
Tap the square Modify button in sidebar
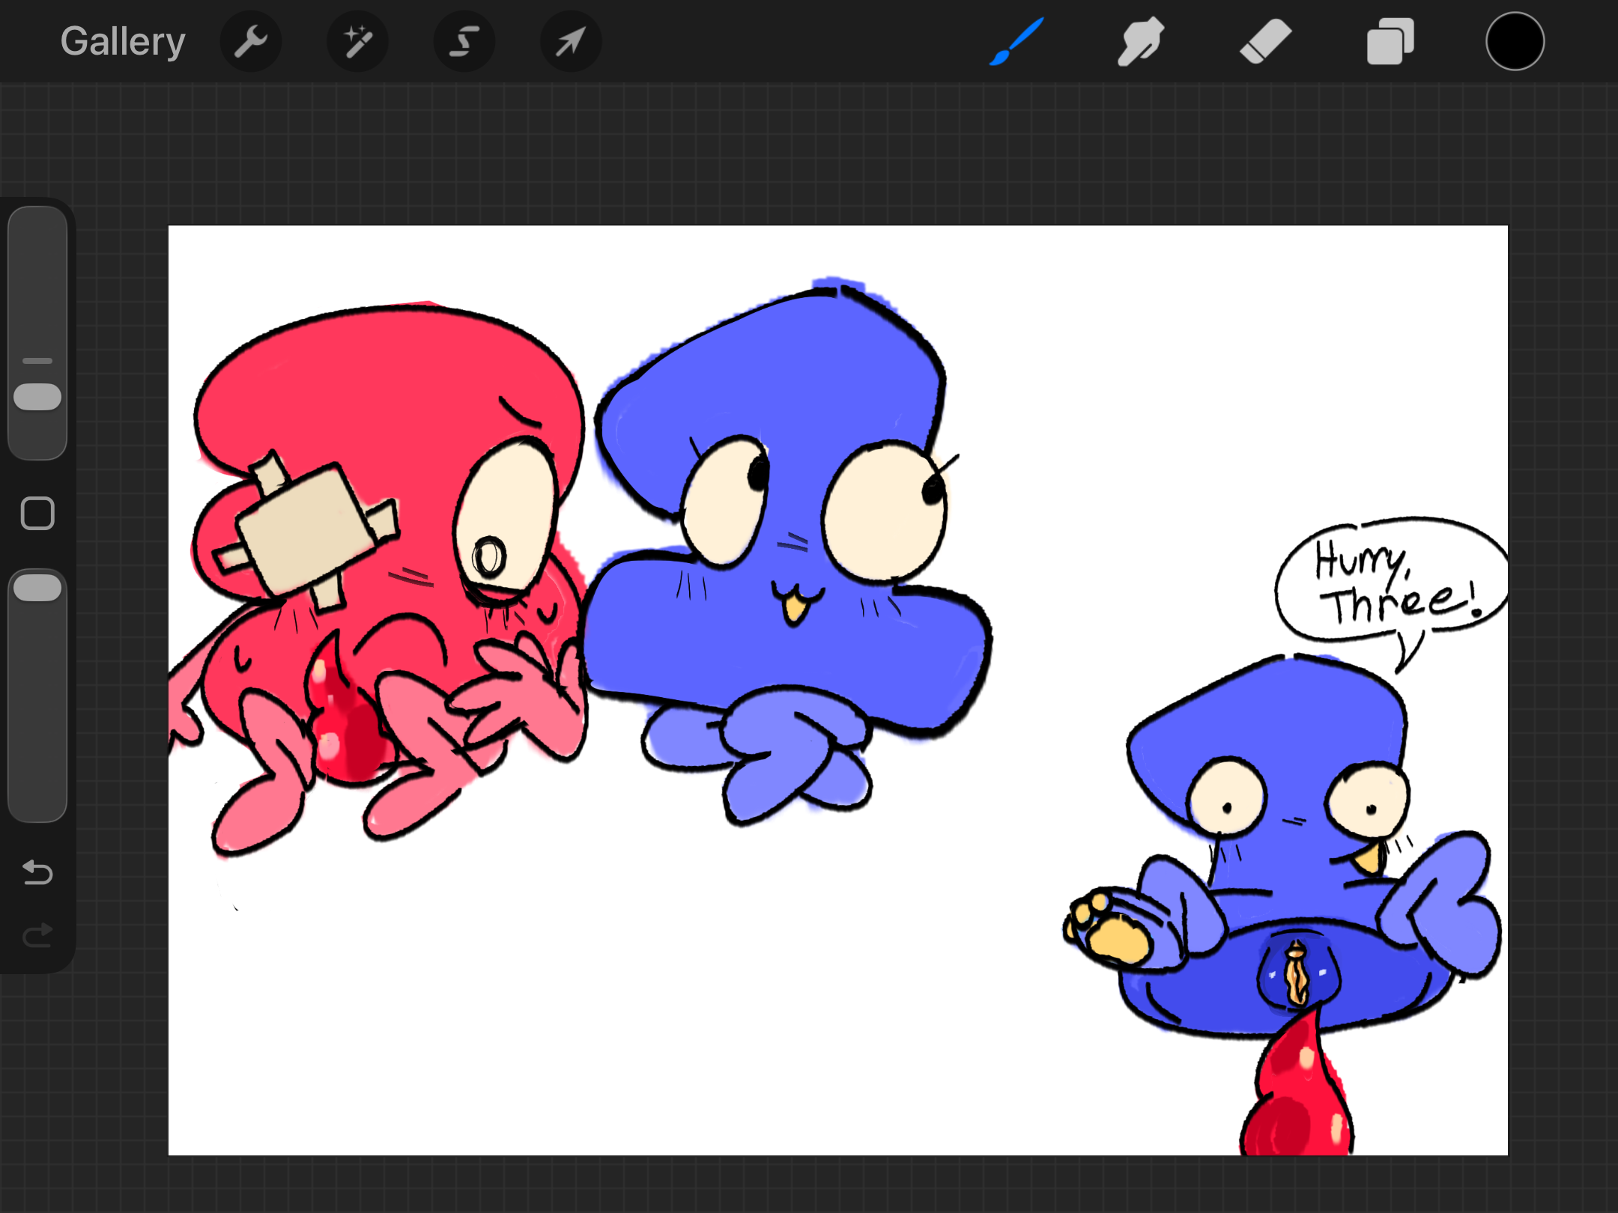(x=37, y=514)
